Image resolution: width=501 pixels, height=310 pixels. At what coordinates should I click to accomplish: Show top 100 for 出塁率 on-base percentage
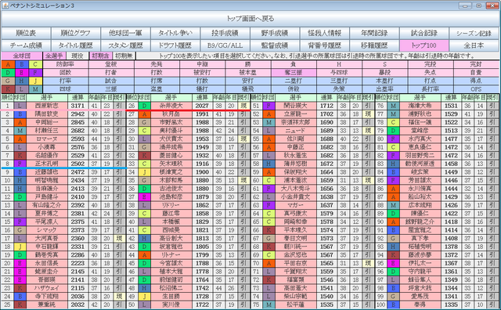[x=384, y=88]
